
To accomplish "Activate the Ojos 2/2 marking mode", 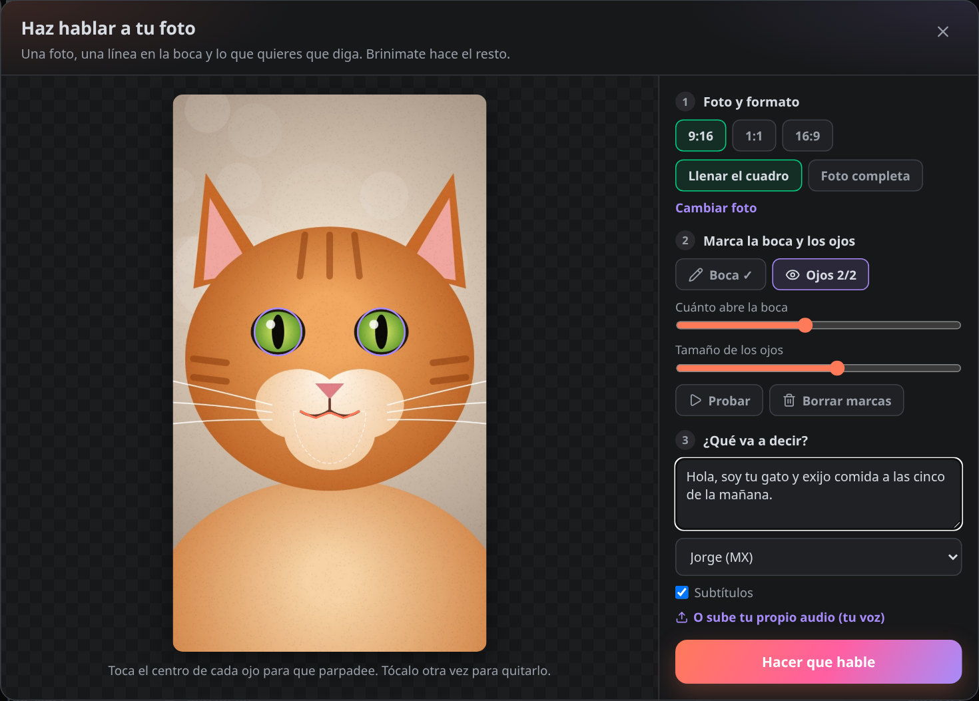I will 820,275.
